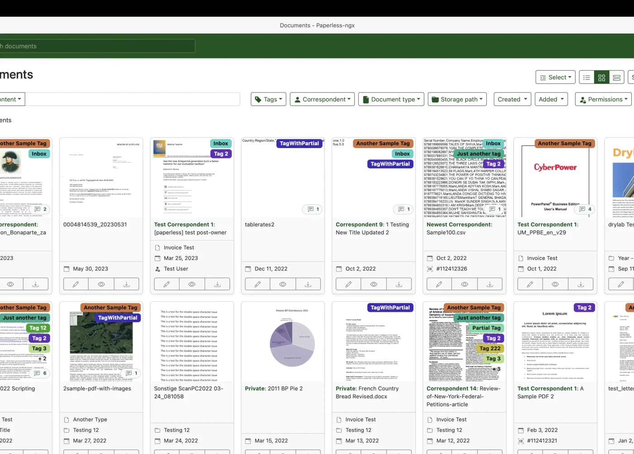Click the tablerates2 title text
Screen dimensions: 634x454
point(259,225)
